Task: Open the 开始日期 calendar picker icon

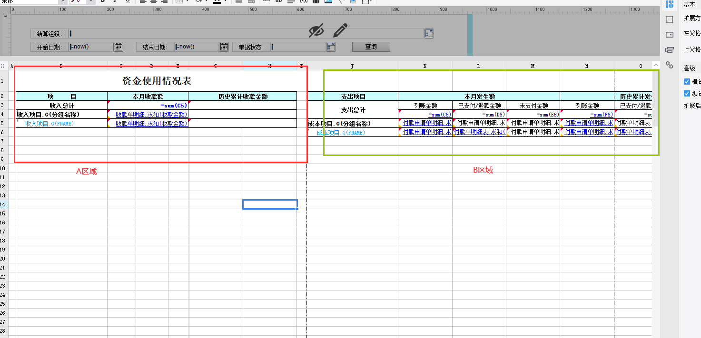Action: tap(118, 47)
